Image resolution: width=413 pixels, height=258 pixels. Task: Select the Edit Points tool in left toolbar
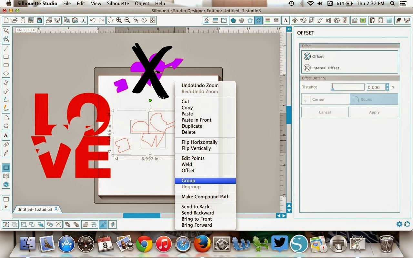point(6,39)
